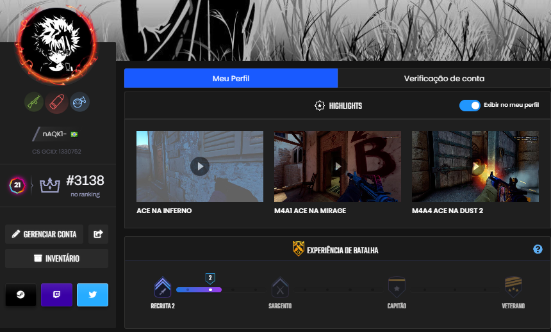The width and height of the screenshot is (551, 332).
Task: Play the M4A4 ACE NA DUST 2 video
Action: click(x=475, y=166)
